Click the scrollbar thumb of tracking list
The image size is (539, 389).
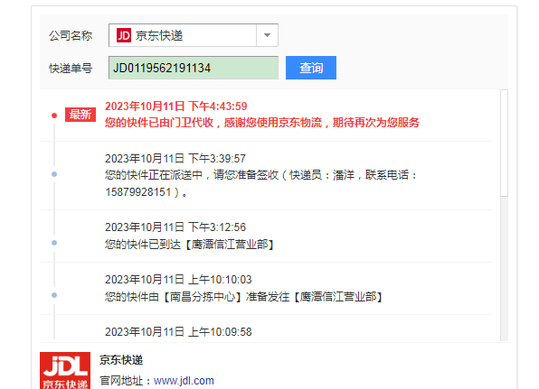click(504, 143)
